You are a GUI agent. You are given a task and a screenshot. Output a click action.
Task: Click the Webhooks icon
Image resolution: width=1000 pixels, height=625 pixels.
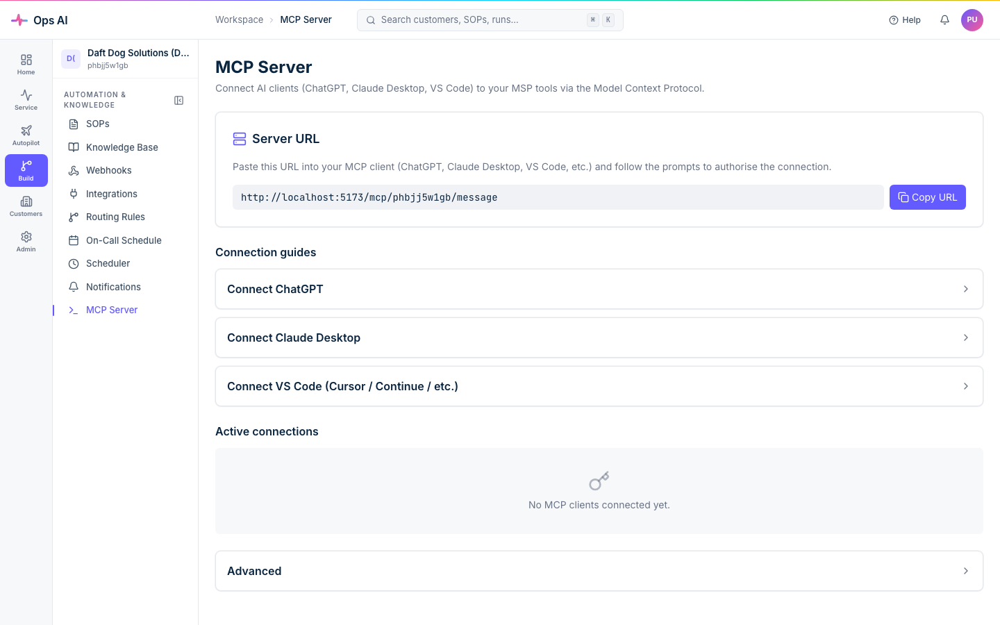74,171
